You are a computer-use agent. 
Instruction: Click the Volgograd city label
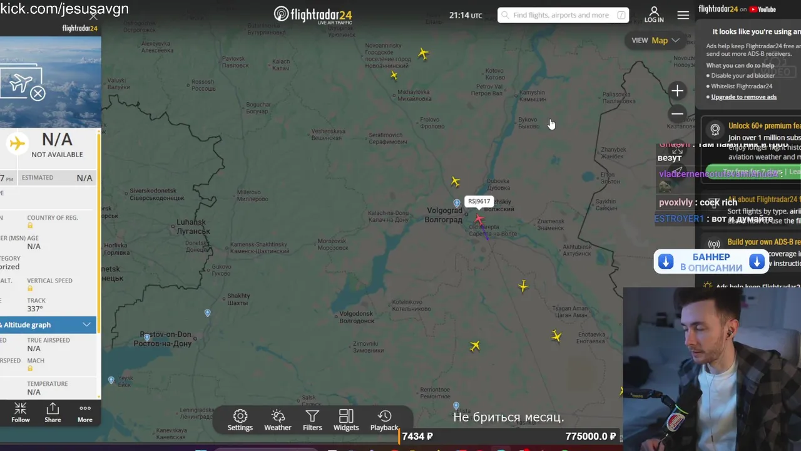point(444,215)
